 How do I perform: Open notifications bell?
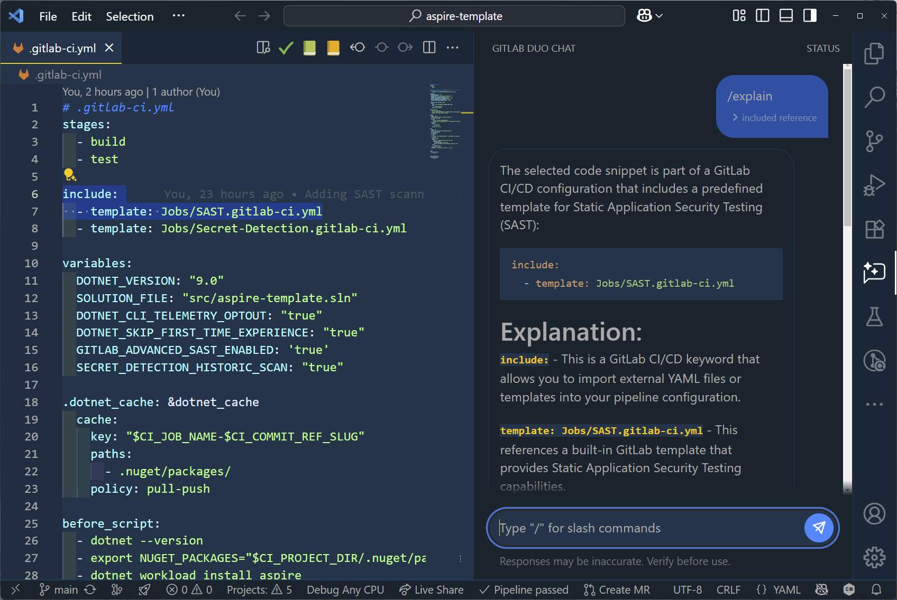[x=876, y=589]
